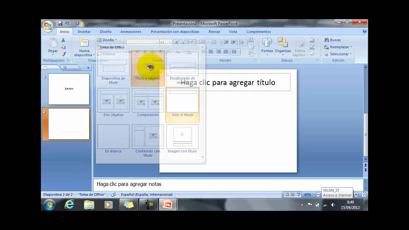The width and height of the screenshot is (409, 230).
Task: Open the font size combo box
Action: (x=166, y=42)
